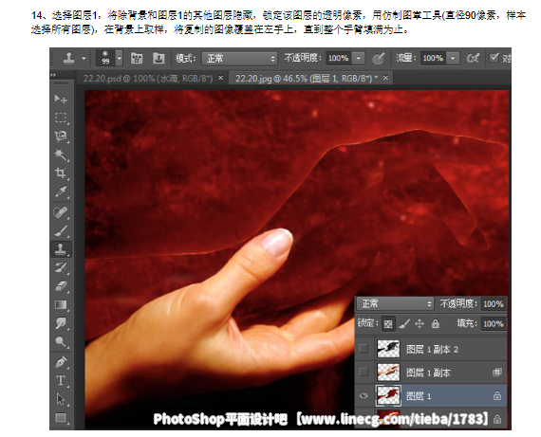Click the options bar opacity value field
The image size is (541, 437).
tap(339, 58)
